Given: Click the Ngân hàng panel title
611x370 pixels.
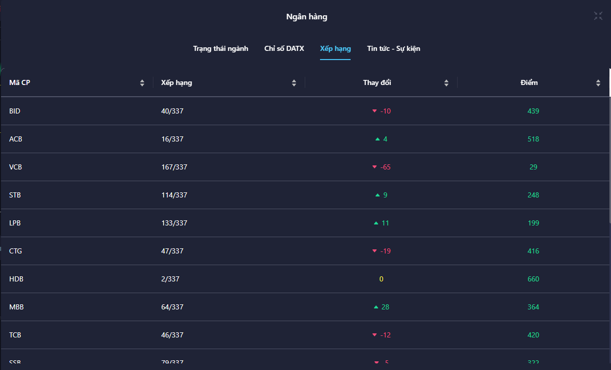Looking at the screenshot, I should (306, 17).
